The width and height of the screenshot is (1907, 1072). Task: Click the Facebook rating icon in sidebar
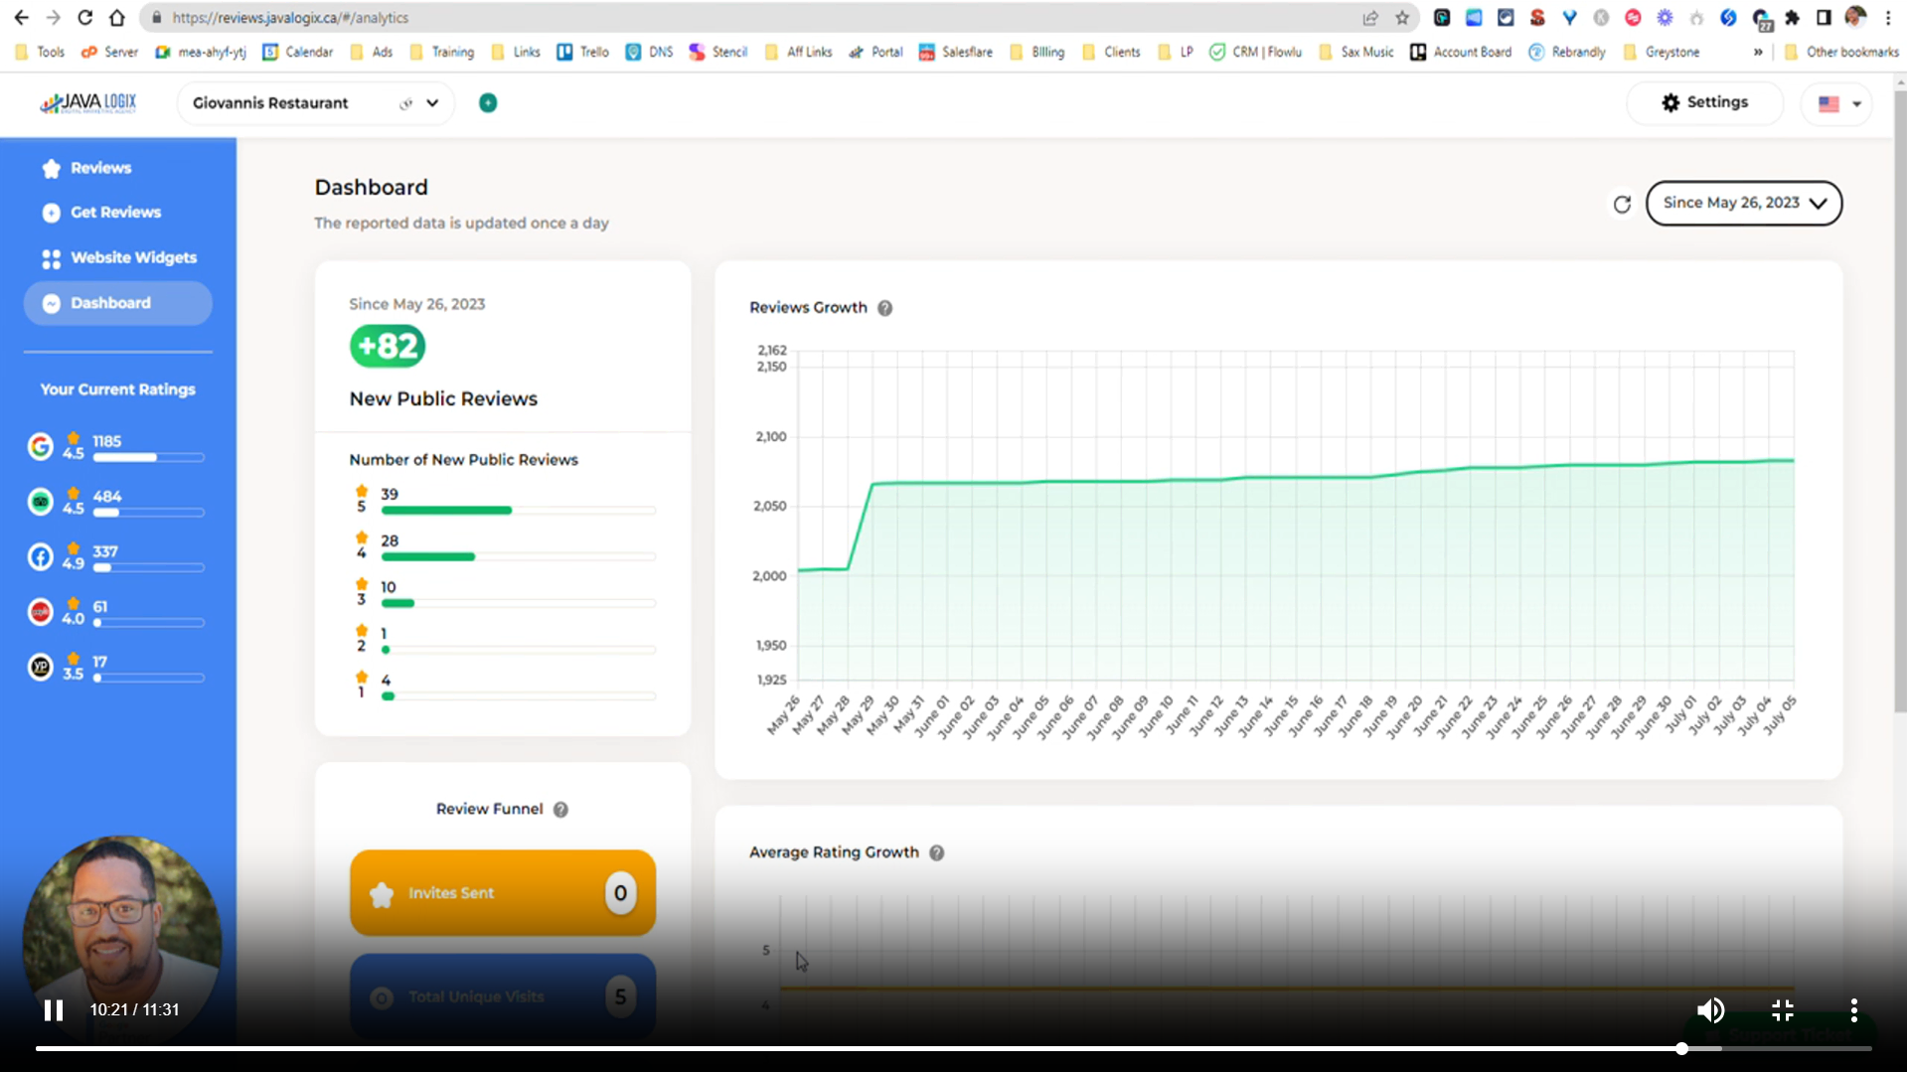[40, 557]
